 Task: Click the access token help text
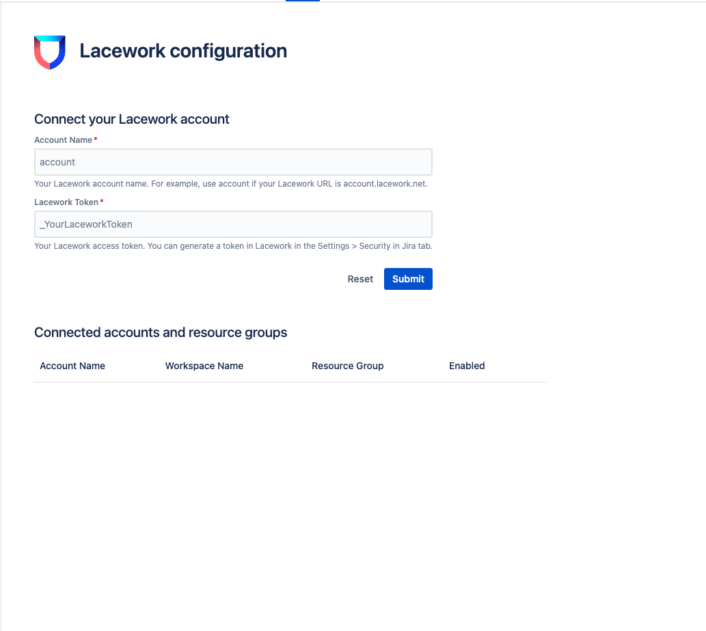233,246
